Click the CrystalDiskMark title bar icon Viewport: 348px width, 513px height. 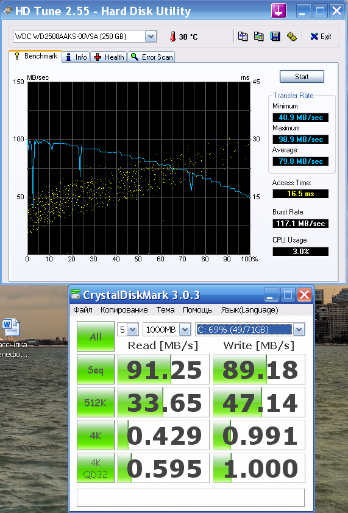point(76,294)
